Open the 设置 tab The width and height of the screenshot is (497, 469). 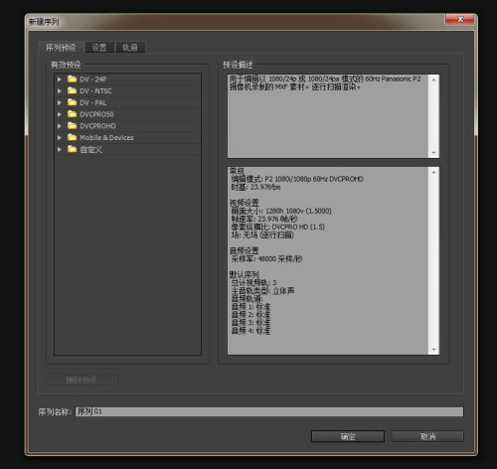coord(99,48)
